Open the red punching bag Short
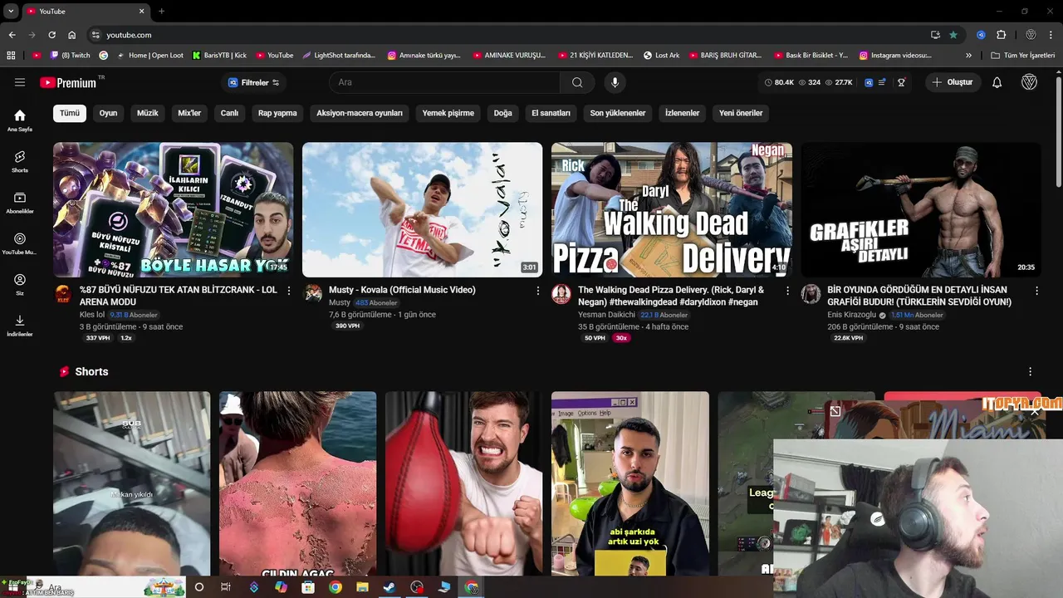1063x598 pixels. pos(463,483)
